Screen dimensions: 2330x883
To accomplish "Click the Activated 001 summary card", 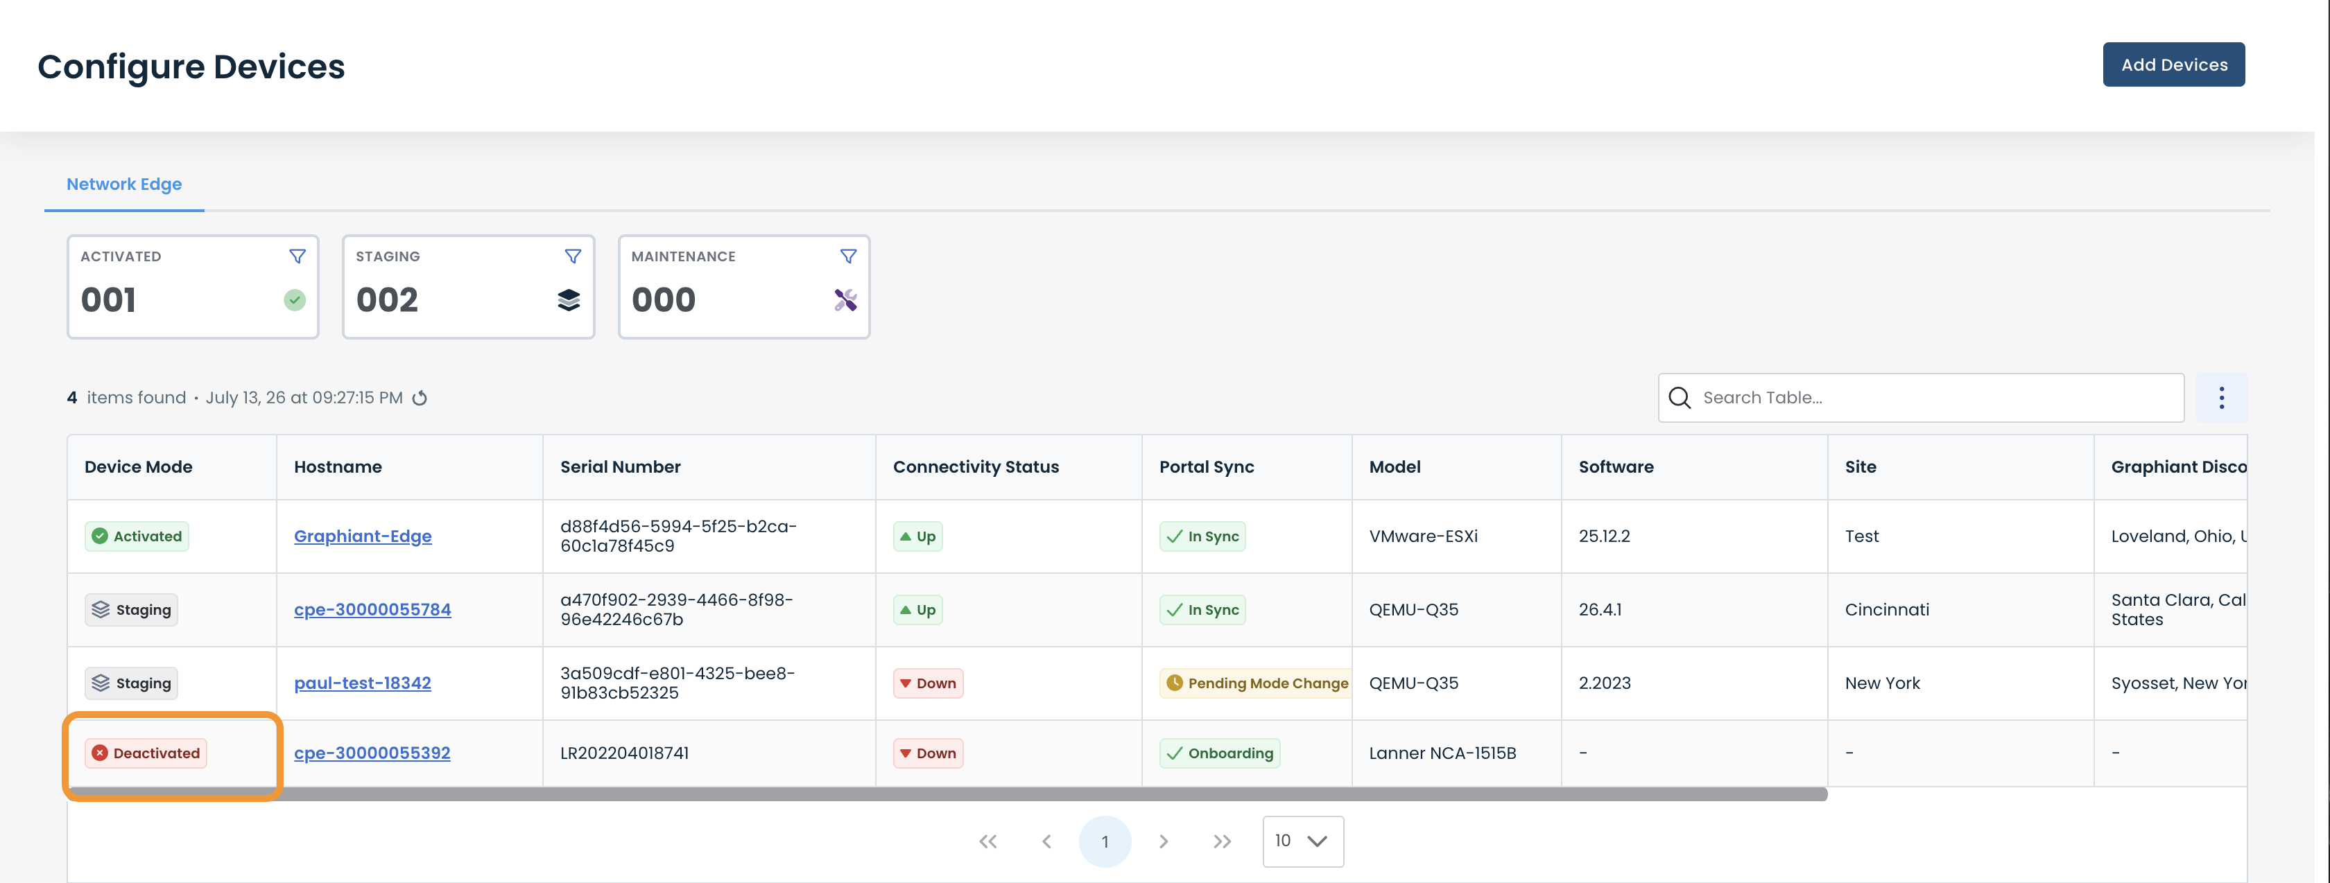I will [x=193, y=286].
